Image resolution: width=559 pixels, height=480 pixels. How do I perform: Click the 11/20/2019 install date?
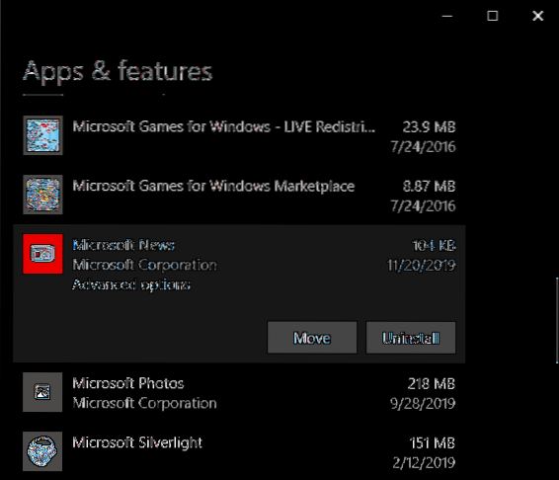pyautogui.click(x=422, y=265)
